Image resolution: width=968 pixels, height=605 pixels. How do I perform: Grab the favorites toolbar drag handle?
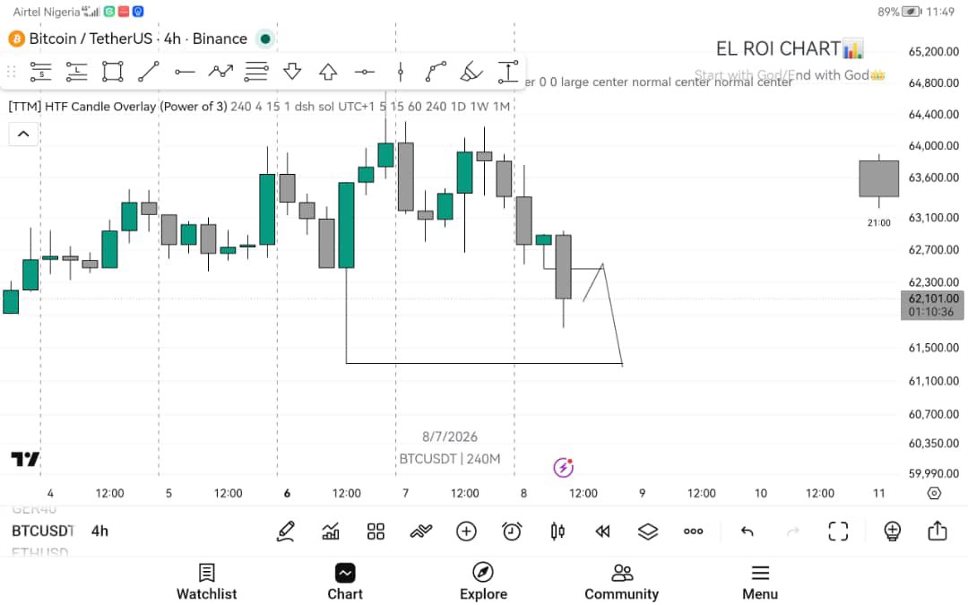[11, 72]
